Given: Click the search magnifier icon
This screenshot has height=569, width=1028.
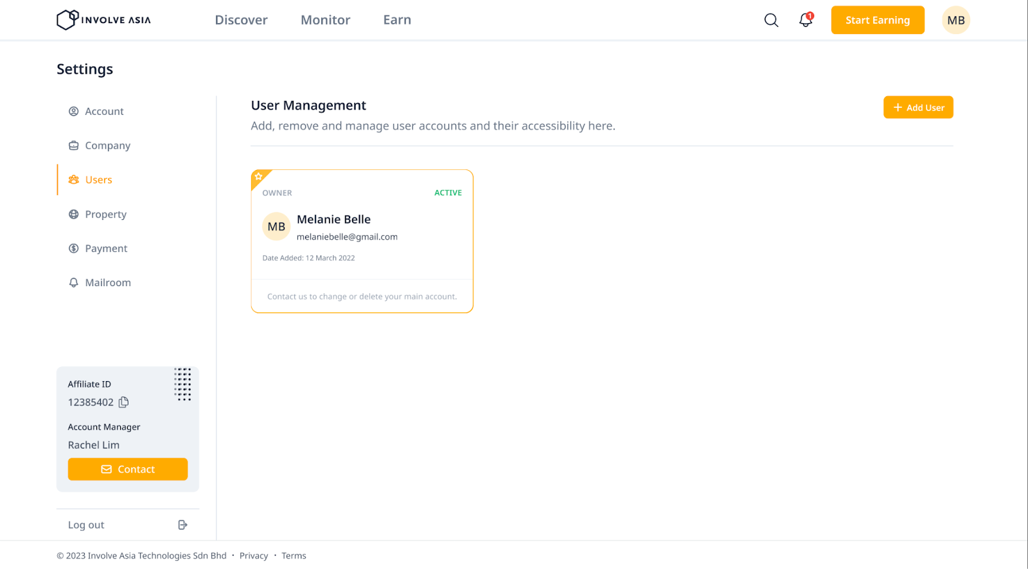Looking at the screenshot, I should click(771, 21).
